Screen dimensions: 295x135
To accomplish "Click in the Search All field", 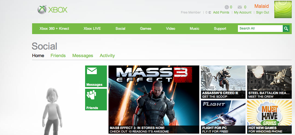I will 260,28.
